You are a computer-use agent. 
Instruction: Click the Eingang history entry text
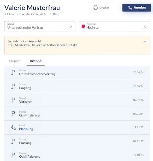coord(25,88)
